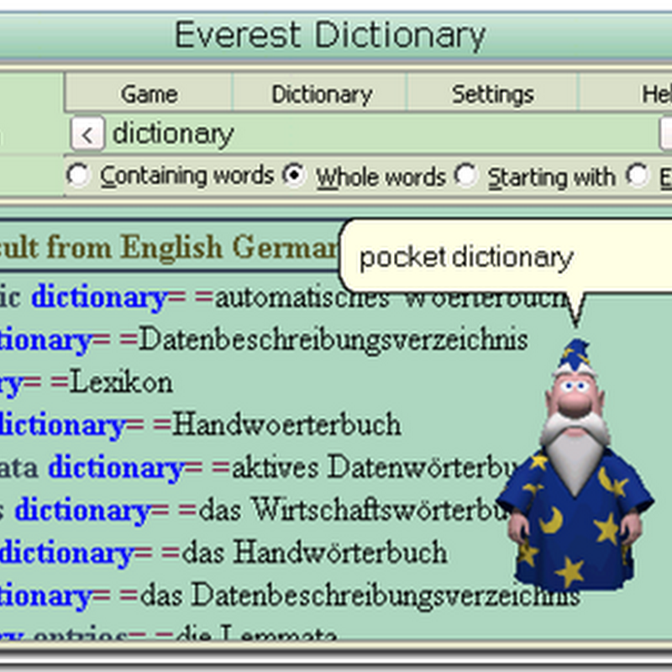
Task: Click the 'aktives Datenwörterbuch' translation
Action: (375, 467)
